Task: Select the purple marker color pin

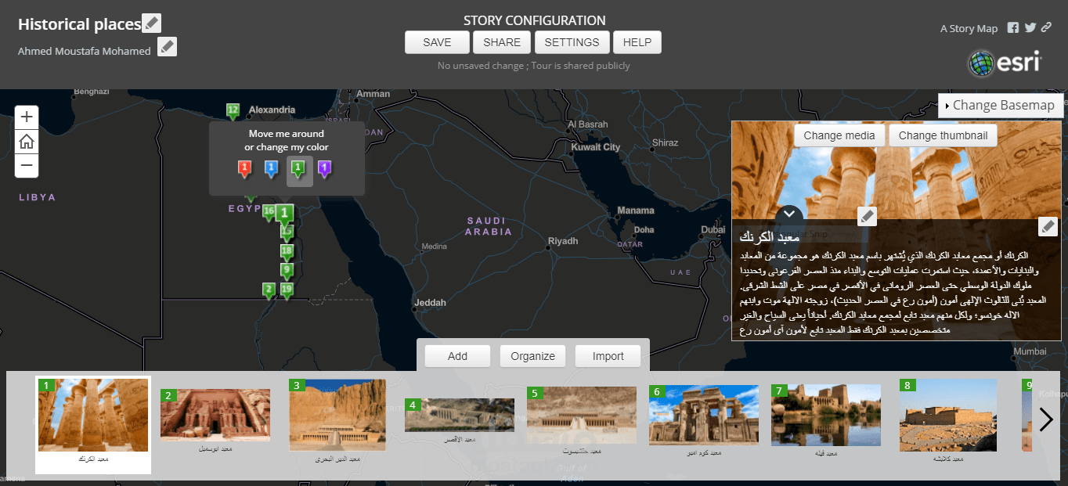Action: [324, 170]
